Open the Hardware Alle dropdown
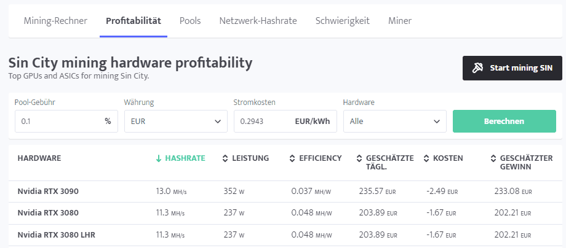The height and width of the screenshot is (248, 566). point(394,122)
